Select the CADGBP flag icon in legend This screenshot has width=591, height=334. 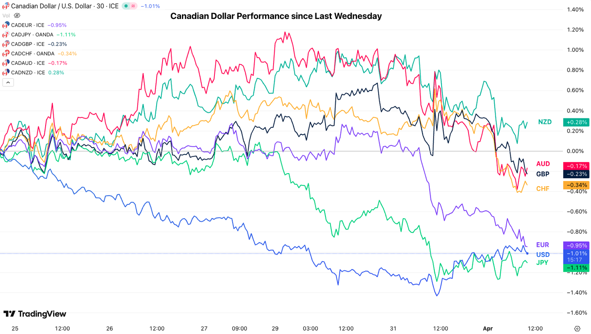[x=5, y=44]
